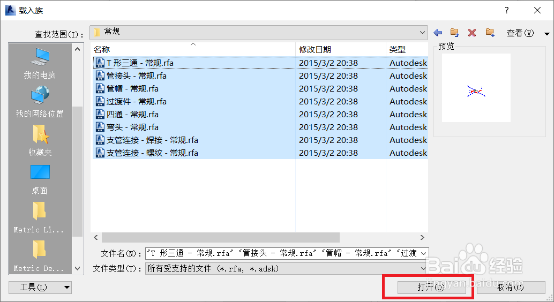Screen dimensions: 554x302
Task: Go to 我的电脑 in the sidebar
Action: [x=40, y=64]
